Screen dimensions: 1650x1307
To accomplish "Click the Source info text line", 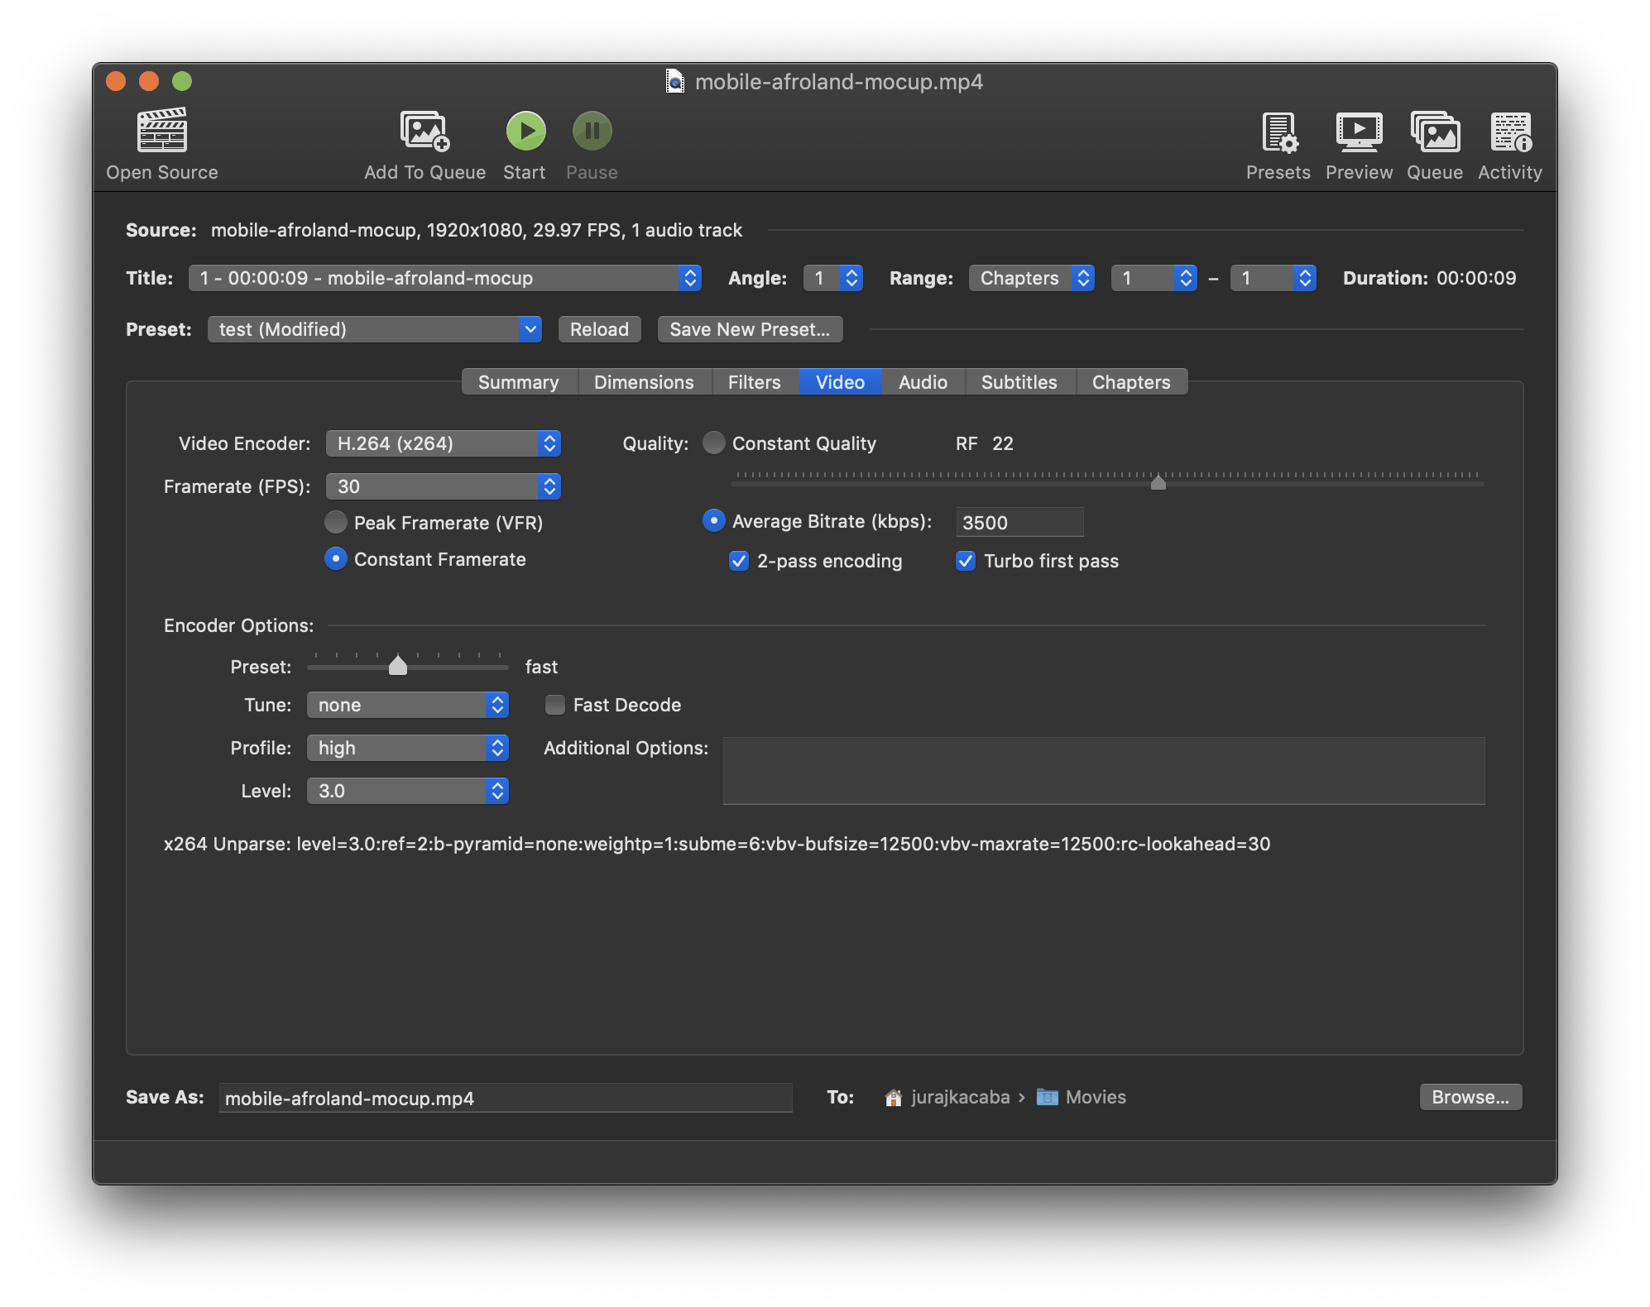I will [x=477, y=230].
